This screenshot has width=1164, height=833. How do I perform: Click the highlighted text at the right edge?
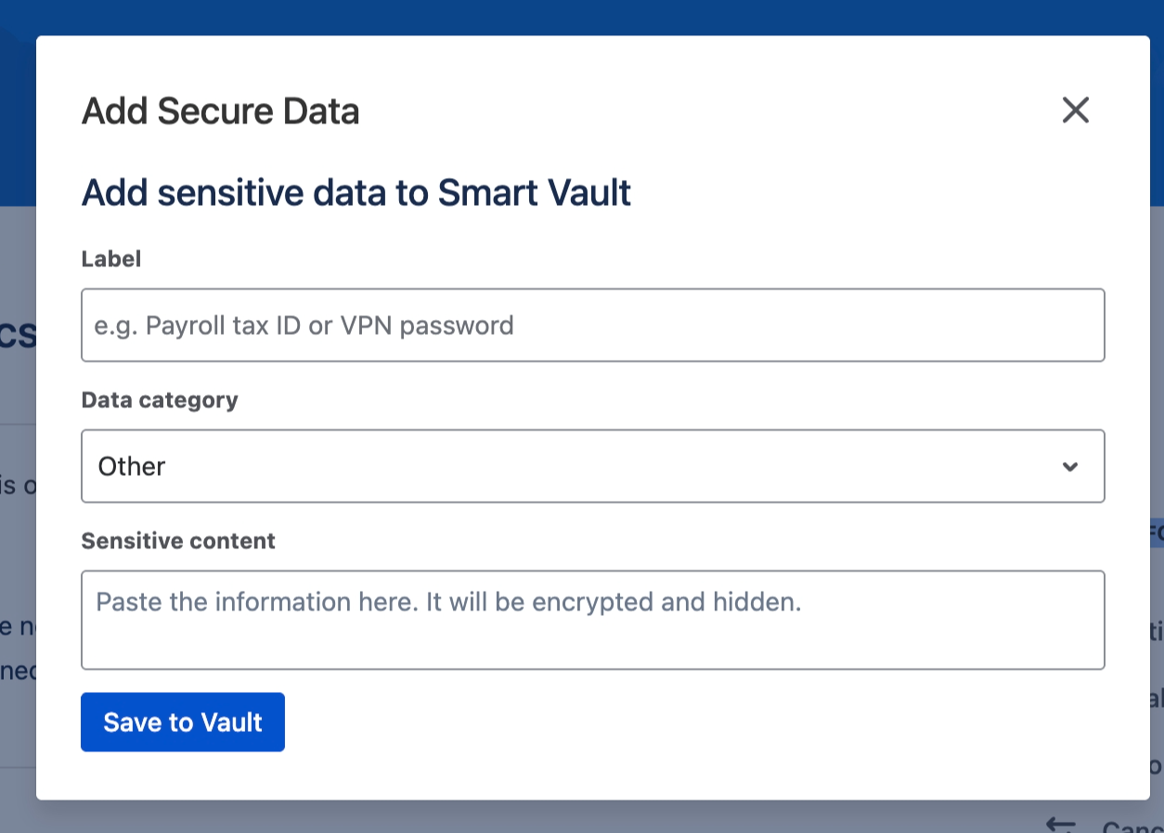click(x=1156, y=532)
